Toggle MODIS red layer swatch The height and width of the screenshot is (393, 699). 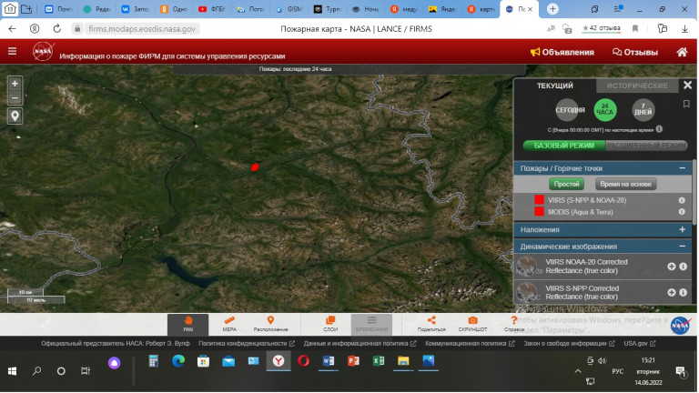click(x=539, y=212)
